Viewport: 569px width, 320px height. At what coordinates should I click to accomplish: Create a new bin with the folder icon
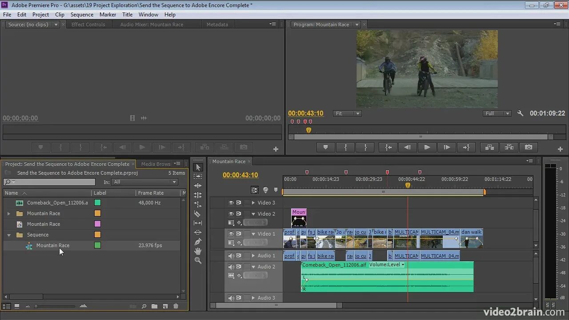click(154, 306)
